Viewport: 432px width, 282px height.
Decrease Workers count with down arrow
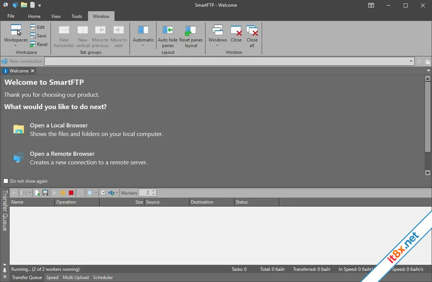153,195
